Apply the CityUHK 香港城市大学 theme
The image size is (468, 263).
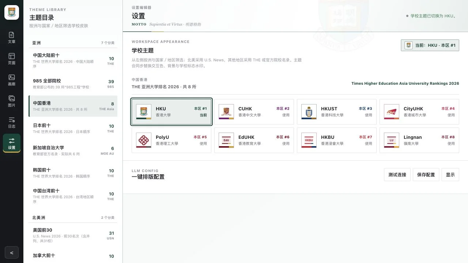coord(419,112)
